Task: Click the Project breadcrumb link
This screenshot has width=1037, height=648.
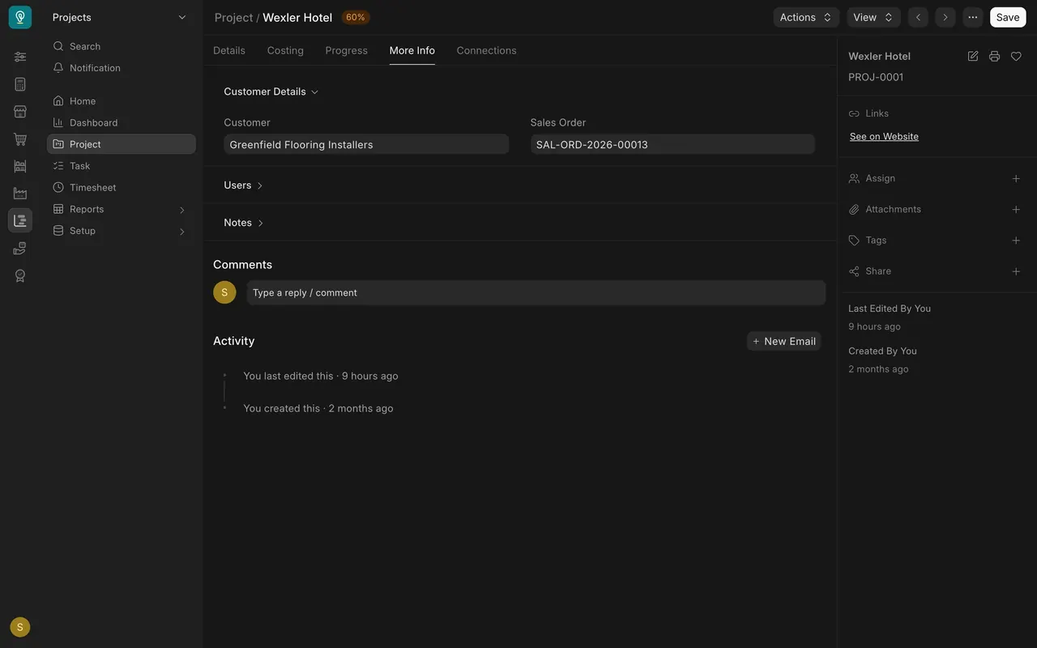Action: pyautogui.click(x=233, y=17)
